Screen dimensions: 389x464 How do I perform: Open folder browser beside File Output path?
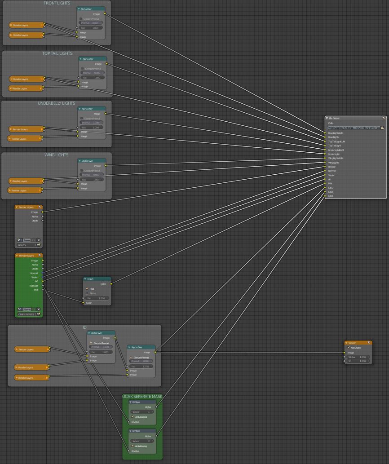[x=382, y=128]
